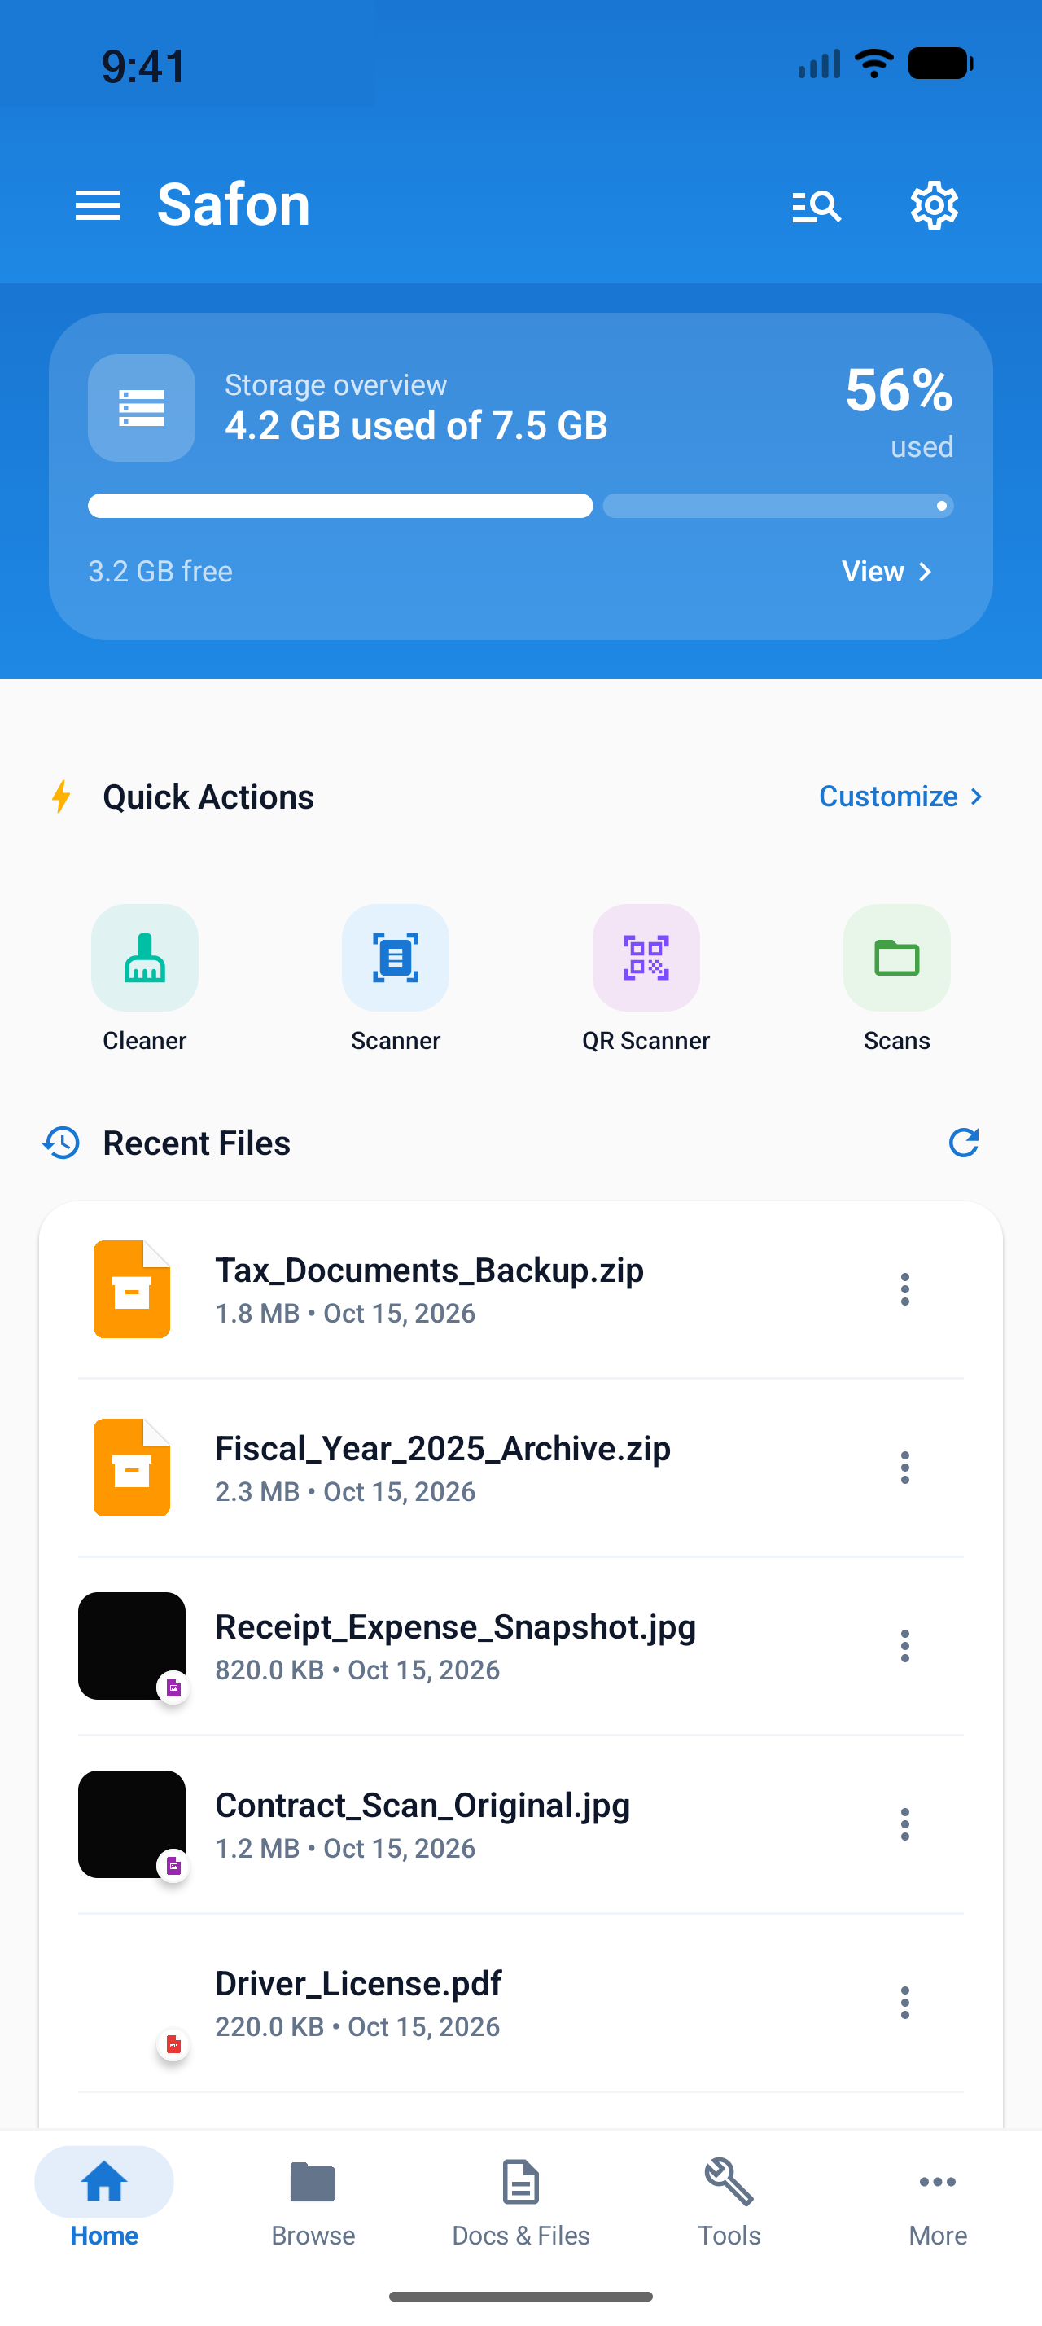The image size is (1042, 2326).
Task: Launch the Scanner quick action
Action: (395, 958)
